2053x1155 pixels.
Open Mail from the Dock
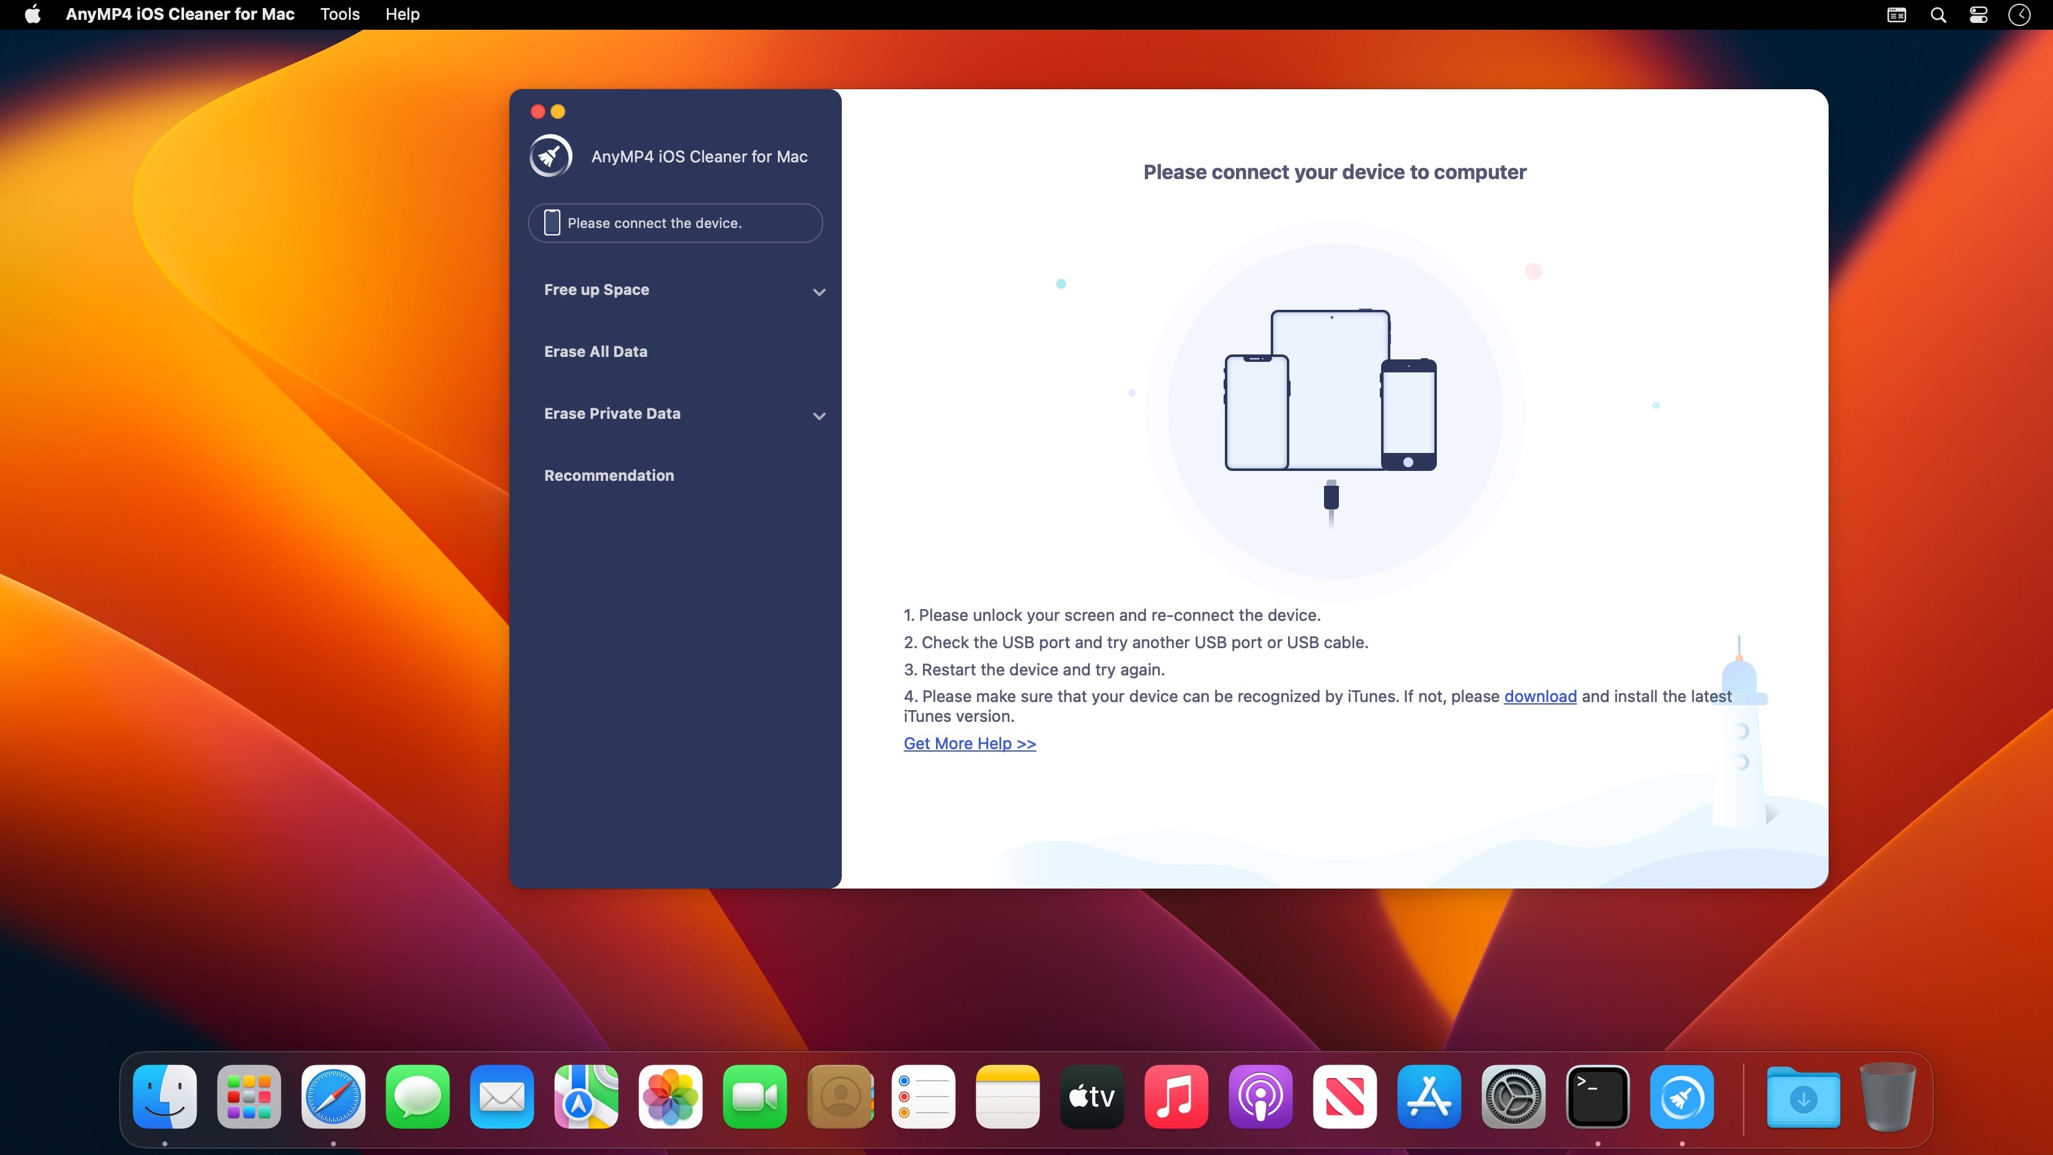tap(502, 1096)
